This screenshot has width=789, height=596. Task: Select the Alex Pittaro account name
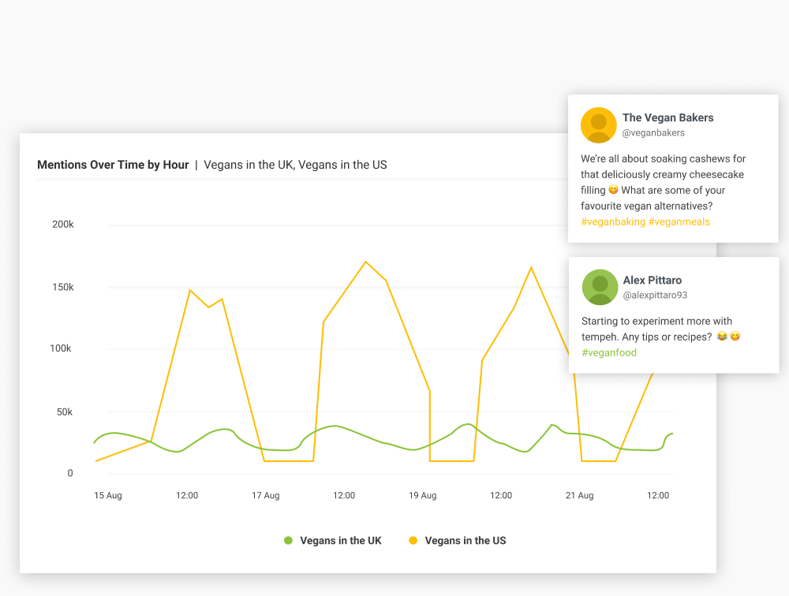pyautogui.click(x=652, y=281)
